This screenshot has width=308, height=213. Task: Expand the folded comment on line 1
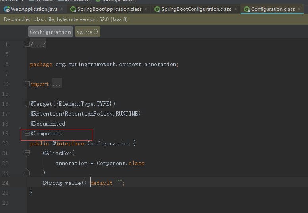click(x=27, y=44)
